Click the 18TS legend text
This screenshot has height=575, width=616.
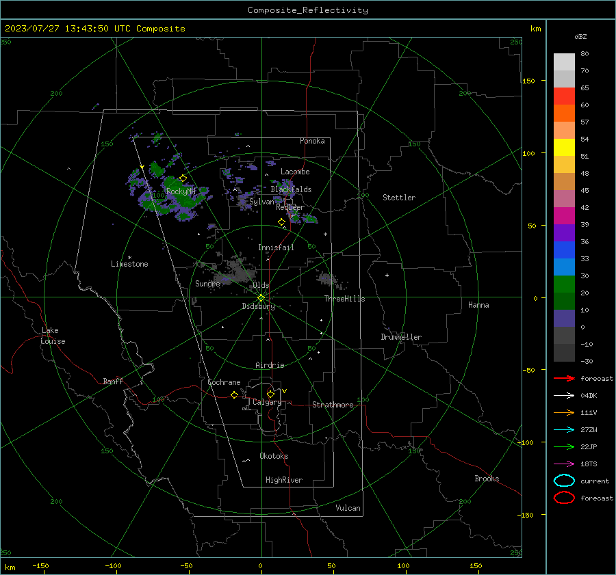click(589, 464)
